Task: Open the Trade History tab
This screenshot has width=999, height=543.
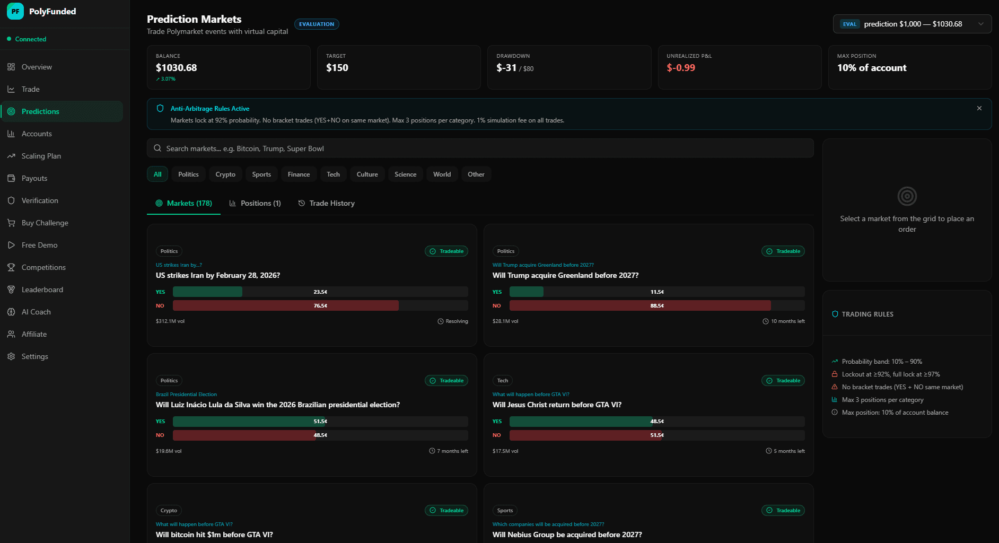Action: coord(326,203)
